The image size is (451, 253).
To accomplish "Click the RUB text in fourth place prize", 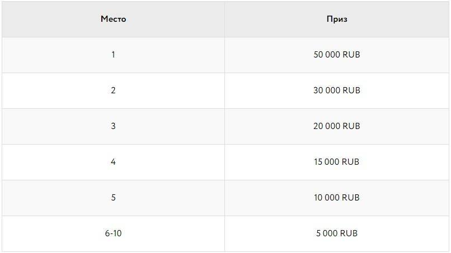I will (351, 162).
